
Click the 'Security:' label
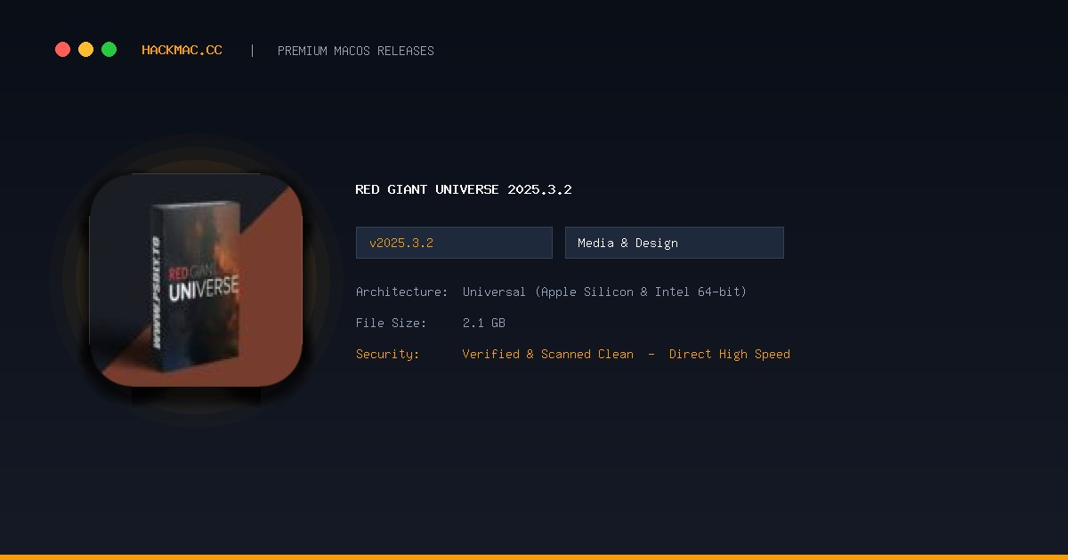click(387, 354)
